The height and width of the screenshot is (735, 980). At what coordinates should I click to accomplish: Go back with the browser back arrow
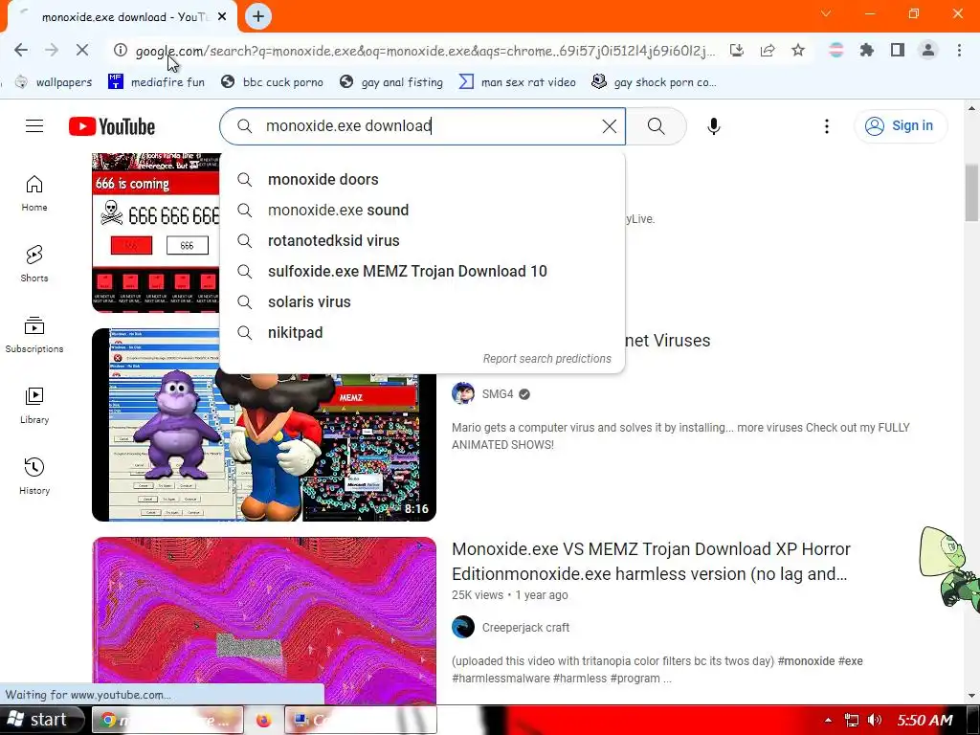(x=21, y=50)
